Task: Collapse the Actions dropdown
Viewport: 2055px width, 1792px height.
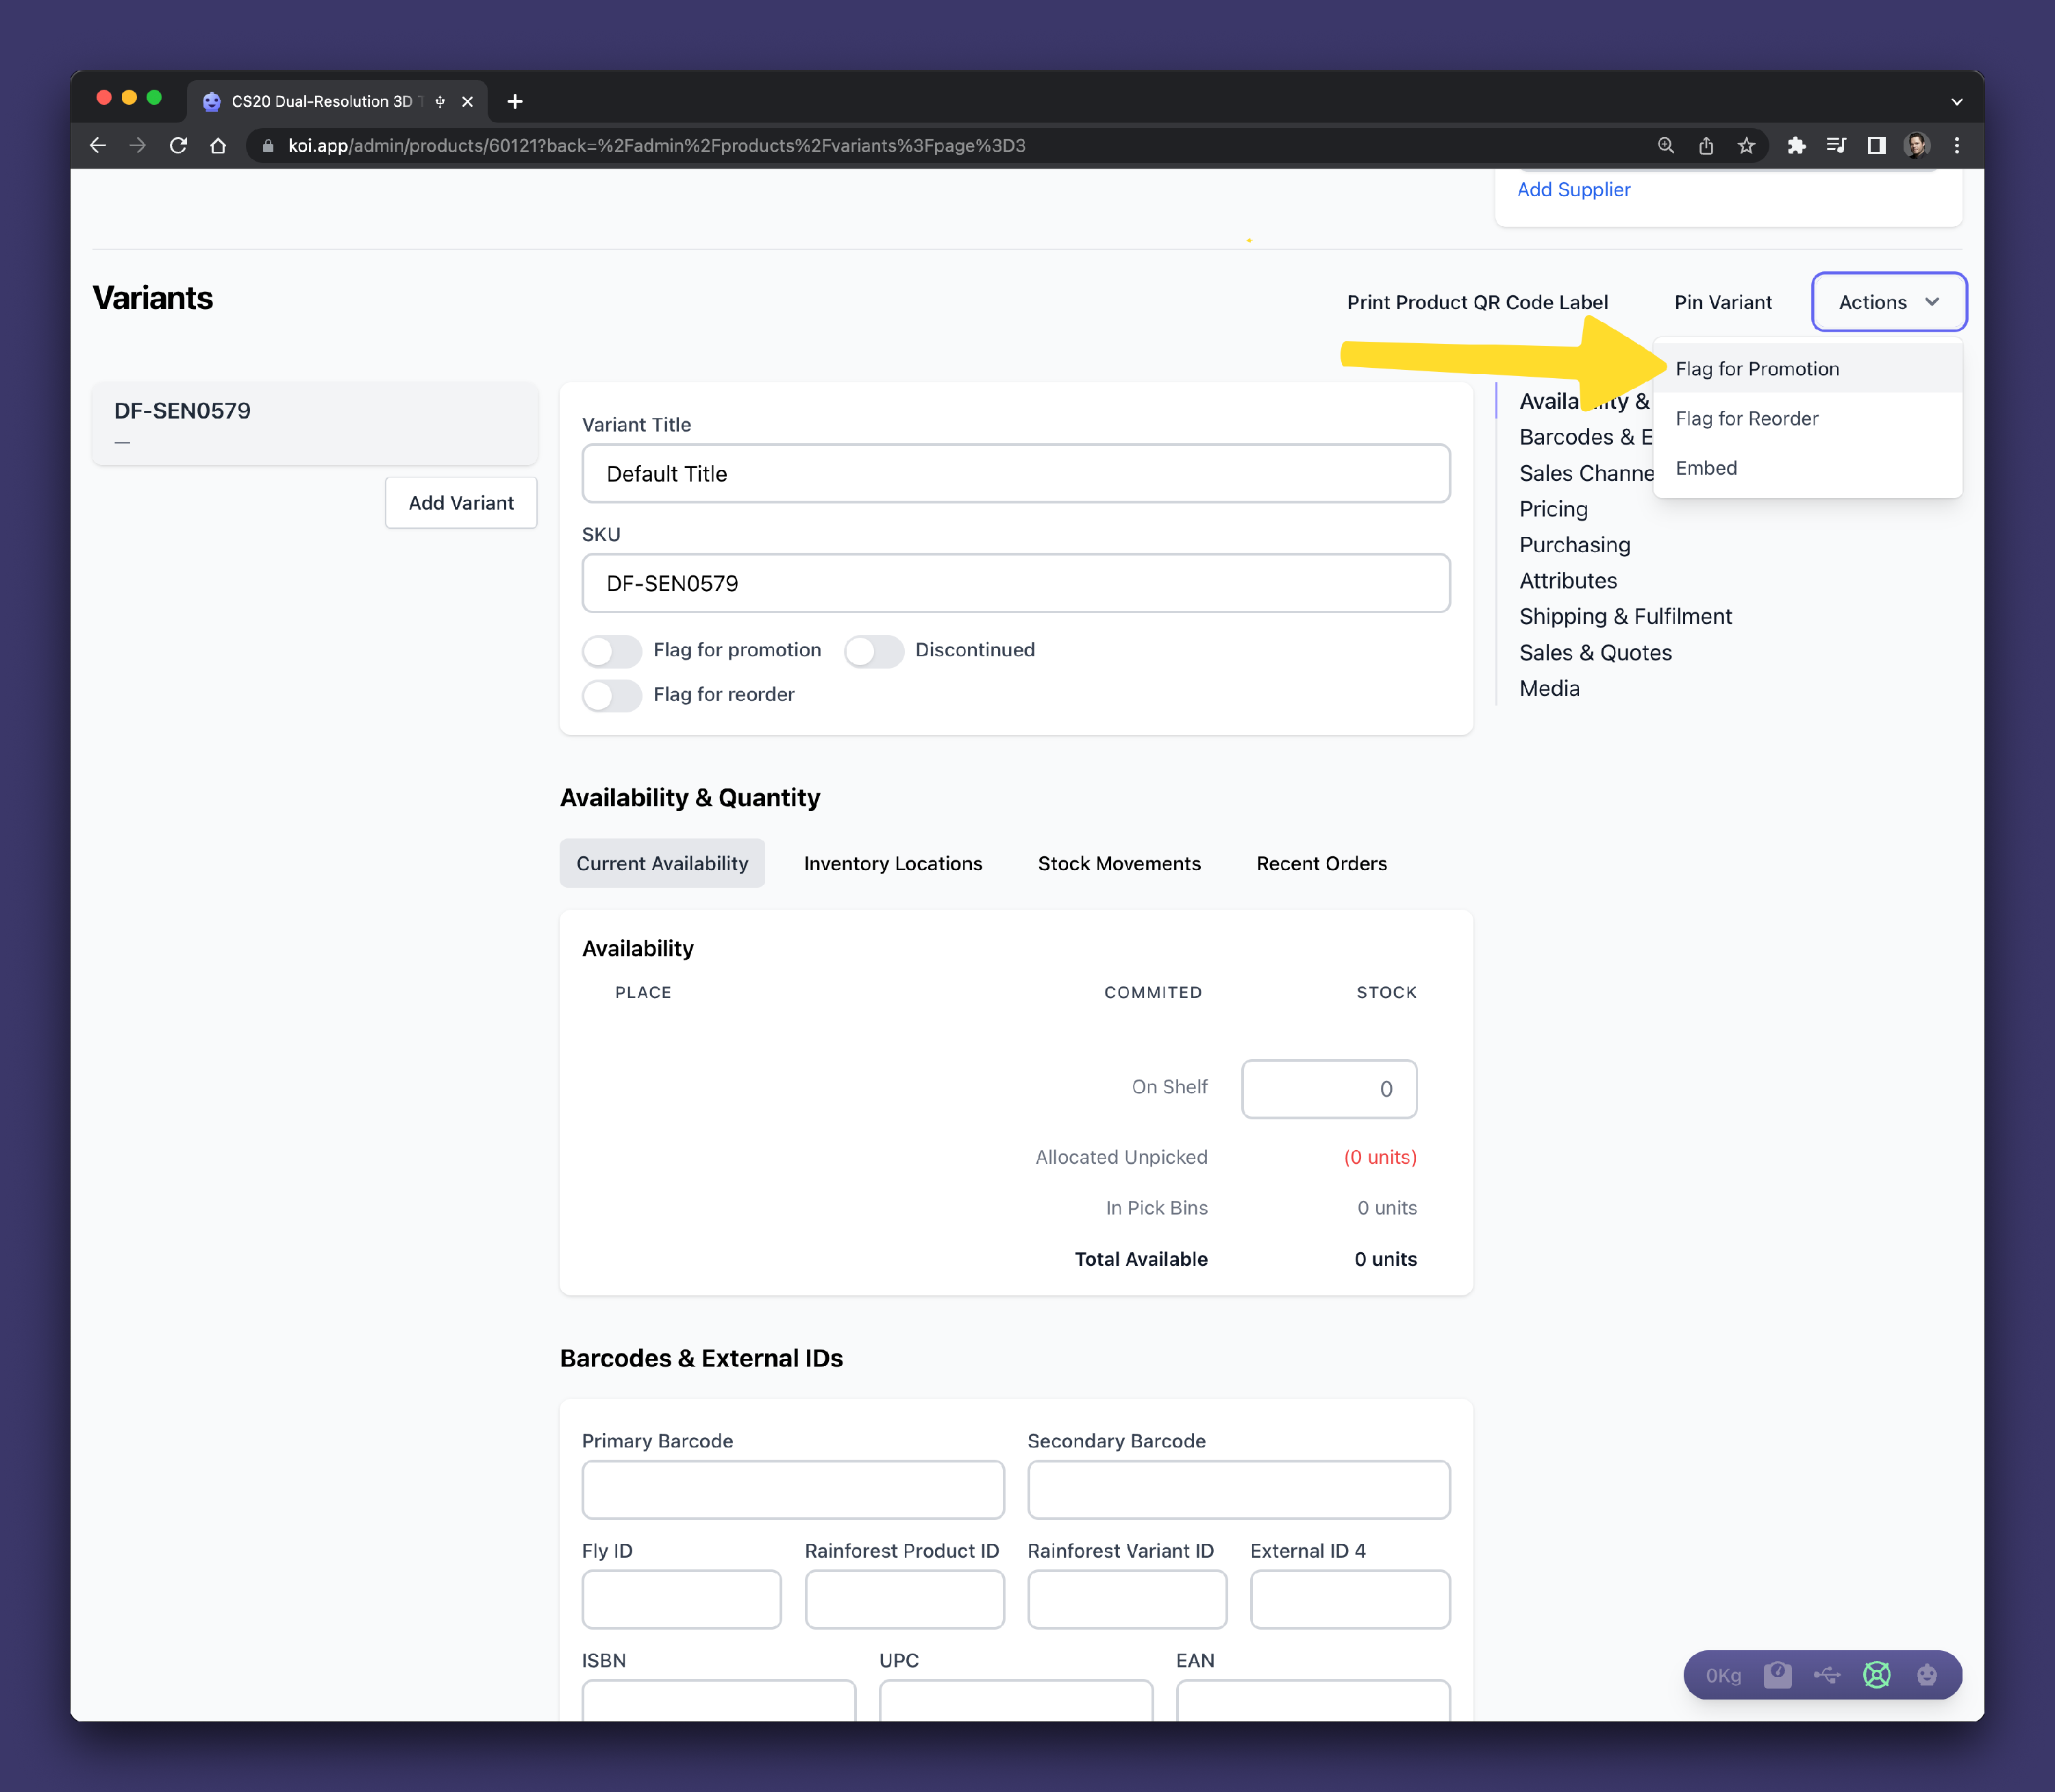Action: click(x=1888, y=302)
